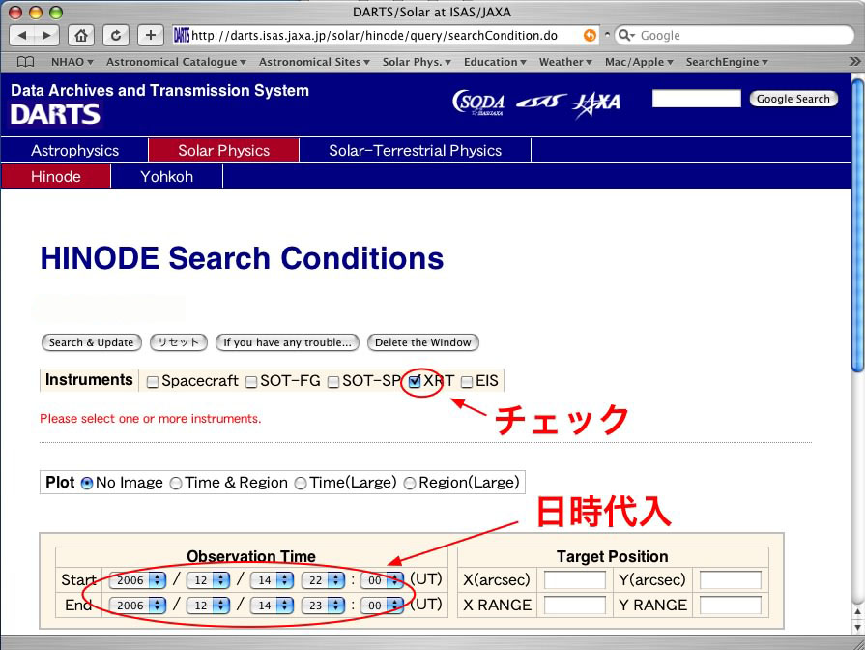Click the DARTS logo
865x650 pixels.
(55, 114)
